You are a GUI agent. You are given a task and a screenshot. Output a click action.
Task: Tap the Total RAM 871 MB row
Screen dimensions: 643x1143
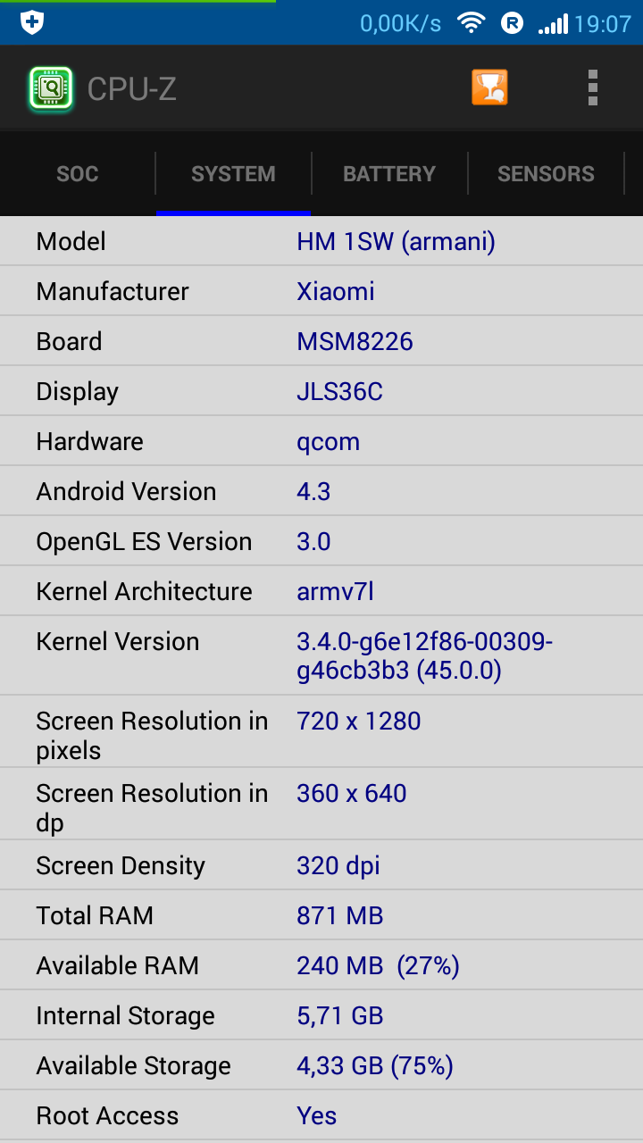(x=321, y=915)
